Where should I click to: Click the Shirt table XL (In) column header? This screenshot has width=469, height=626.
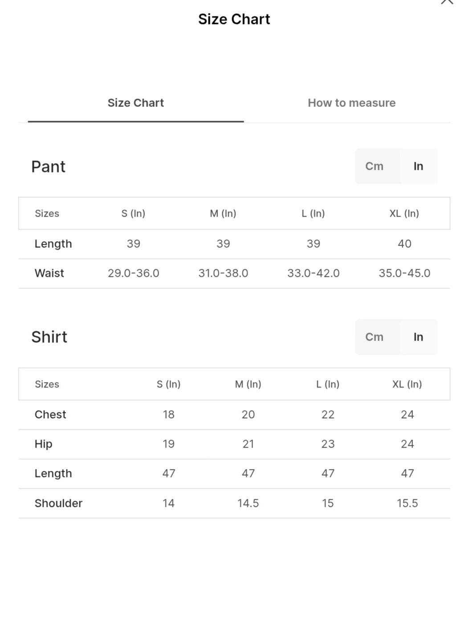(x=407, y=384)
